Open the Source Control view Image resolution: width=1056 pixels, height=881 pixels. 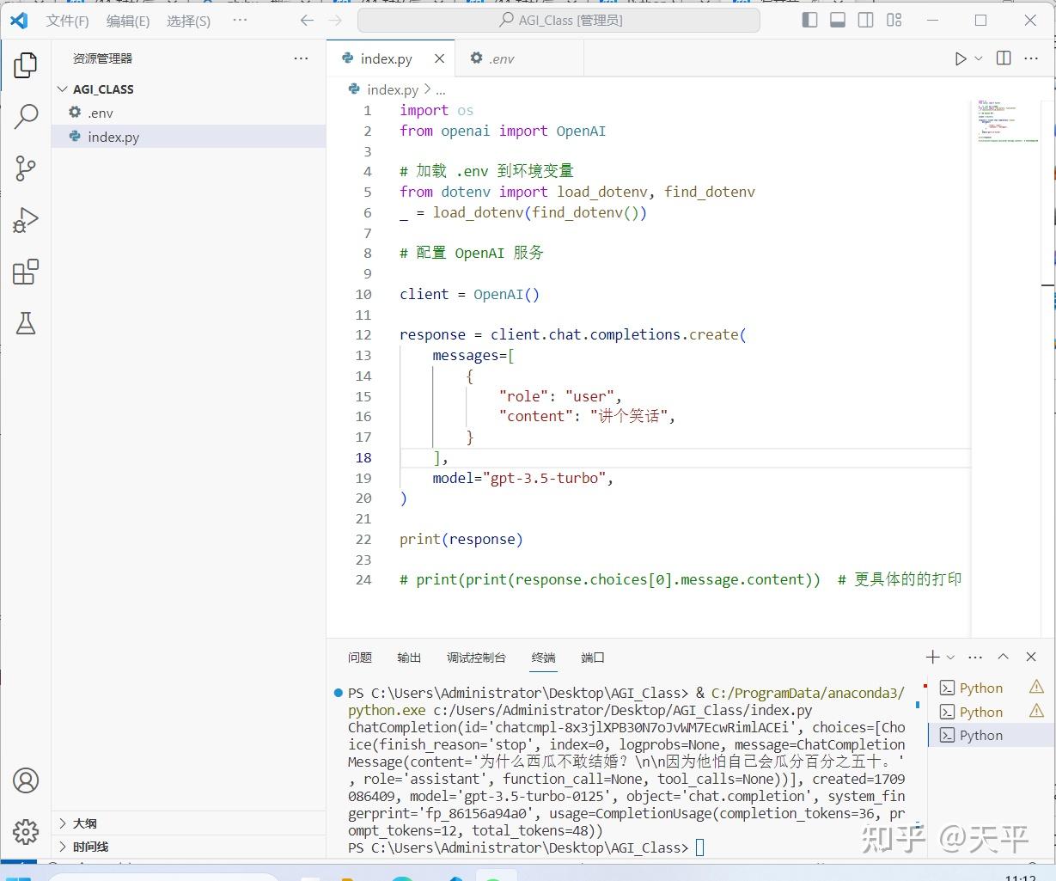(25, 168)
